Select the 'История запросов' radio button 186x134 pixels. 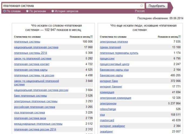53,11
